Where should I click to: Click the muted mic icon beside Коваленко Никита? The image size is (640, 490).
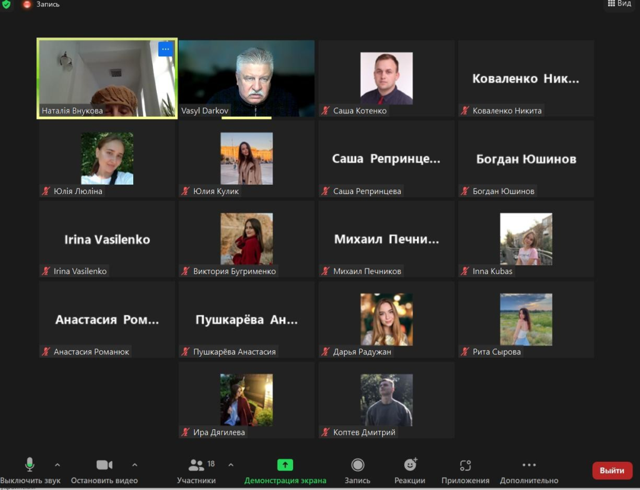465,111
